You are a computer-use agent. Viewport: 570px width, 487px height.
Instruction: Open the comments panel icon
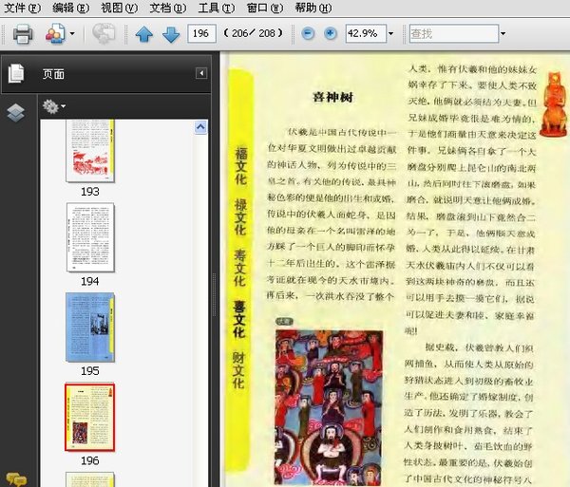[15, 479]
